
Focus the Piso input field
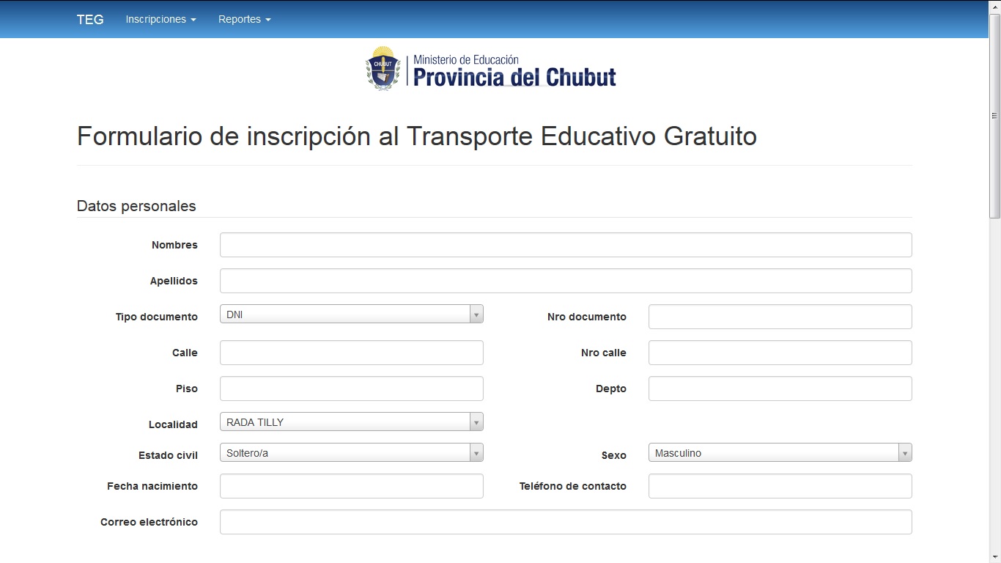351,389
